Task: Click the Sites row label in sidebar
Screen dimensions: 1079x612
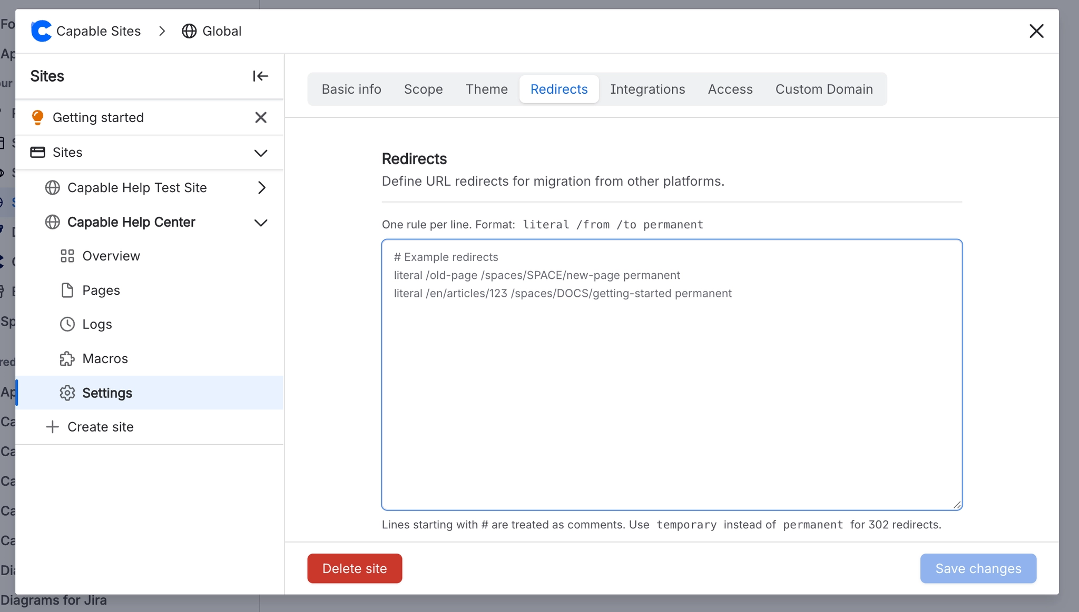Action: (67, 153)
